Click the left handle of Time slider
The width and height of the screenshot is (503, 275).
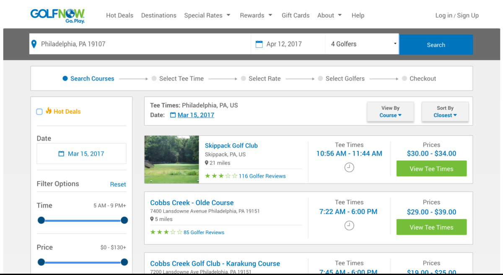41,220
